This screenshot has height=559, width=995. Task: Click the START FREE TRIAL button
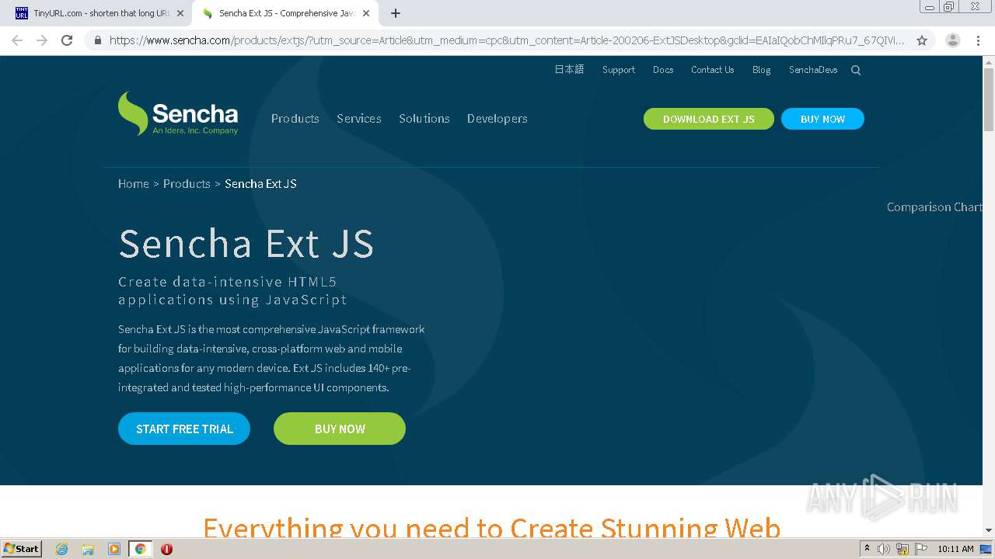pyautogui.click(x=184, y=429)
